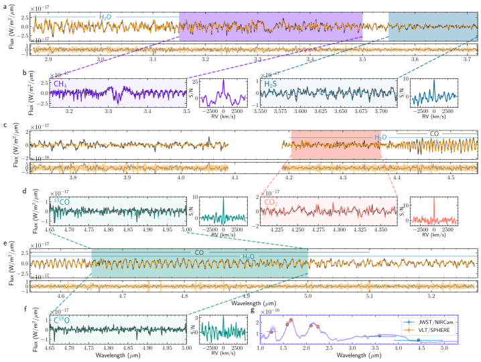
Task: Click the blue shaded region in panel a
Action: [x=433, y=27]
